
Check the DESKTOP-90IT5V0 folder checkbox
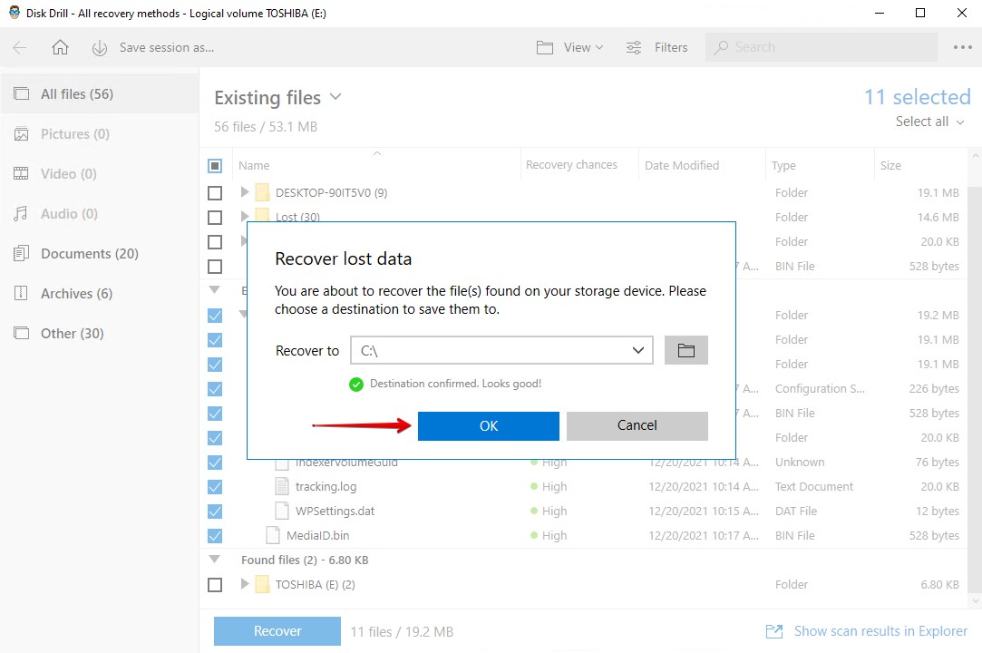coord(215,193)
